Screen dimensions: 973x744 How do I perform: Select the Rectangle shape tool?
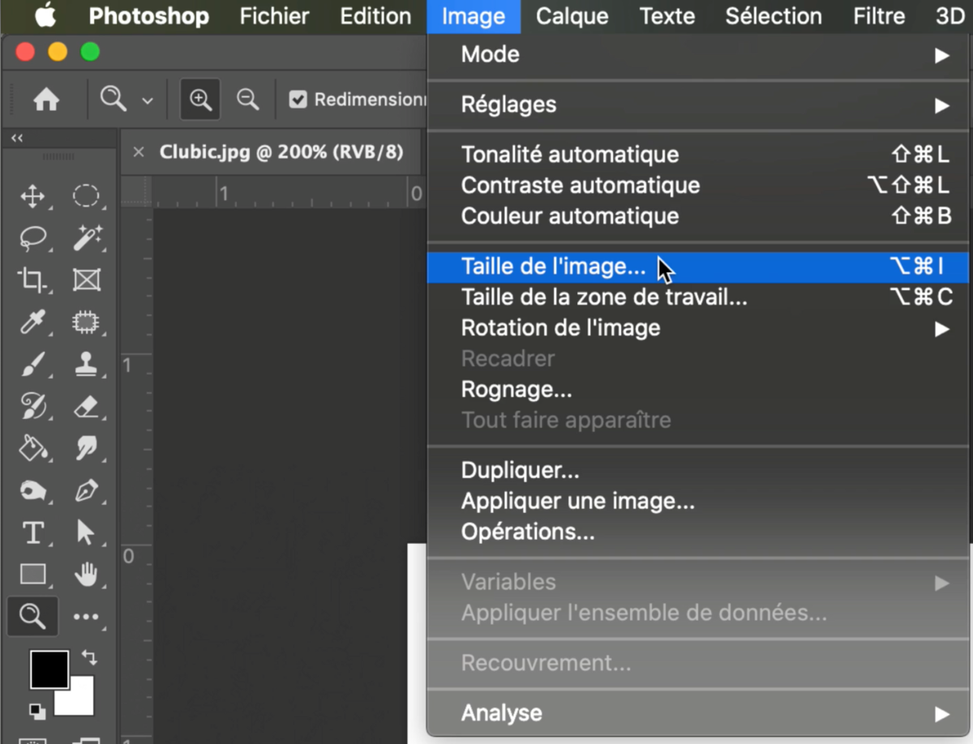click(32, 575)
